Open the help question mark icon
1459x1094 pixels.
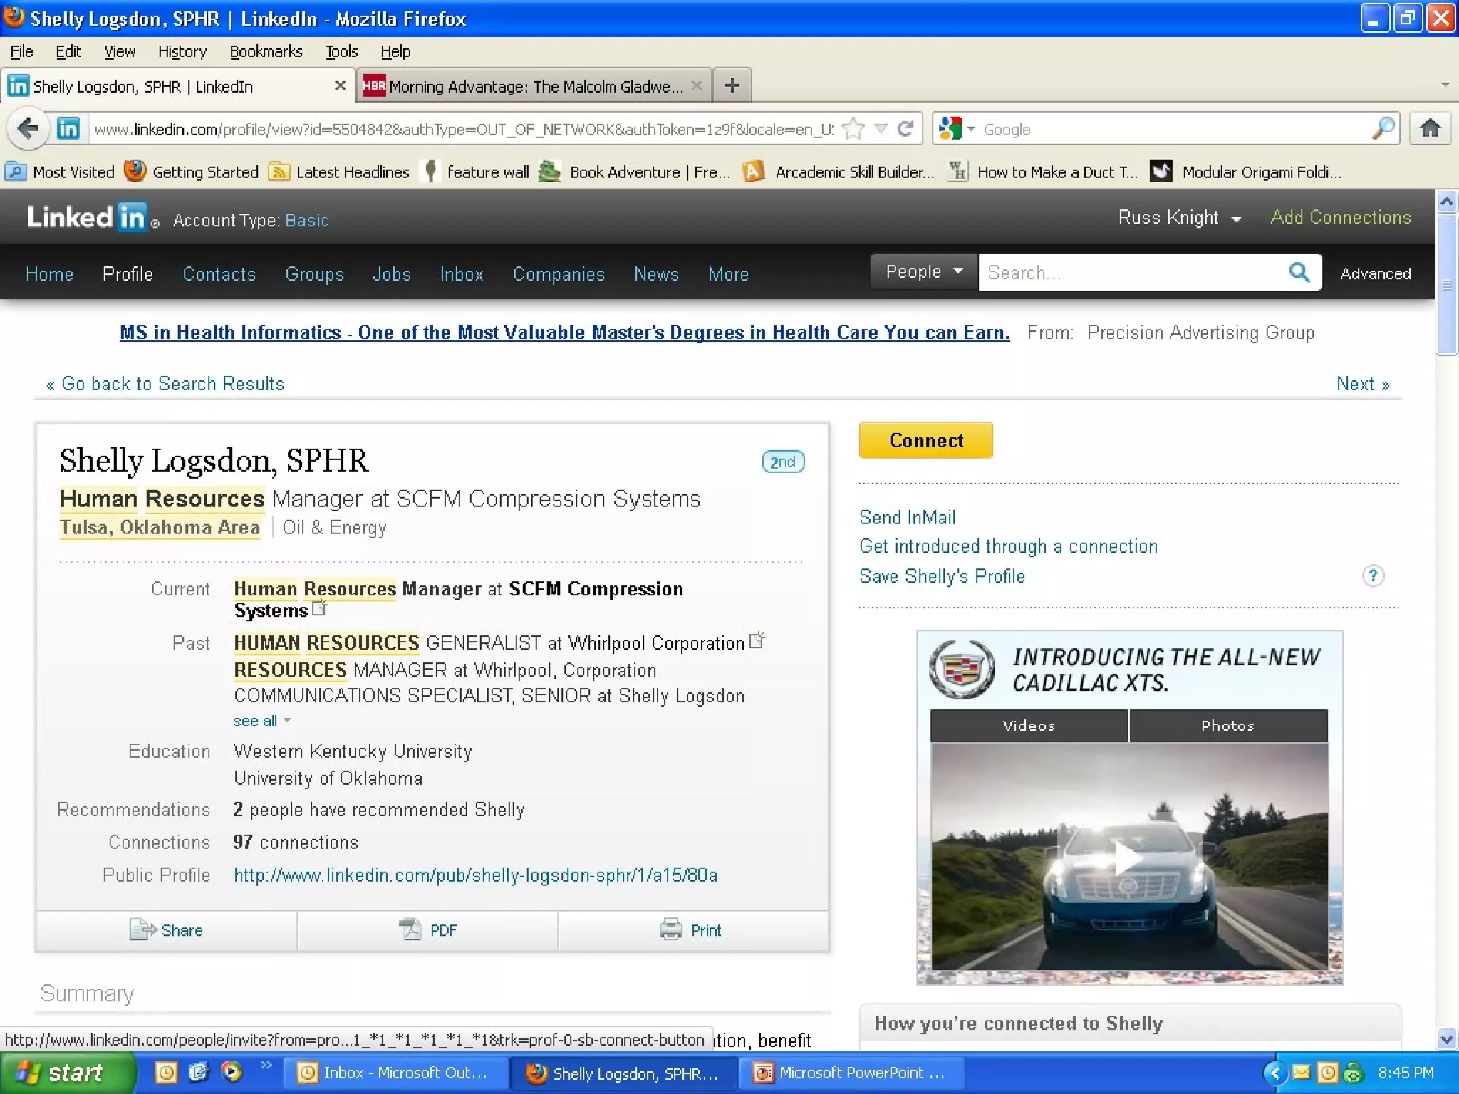tap(1373, 575)
